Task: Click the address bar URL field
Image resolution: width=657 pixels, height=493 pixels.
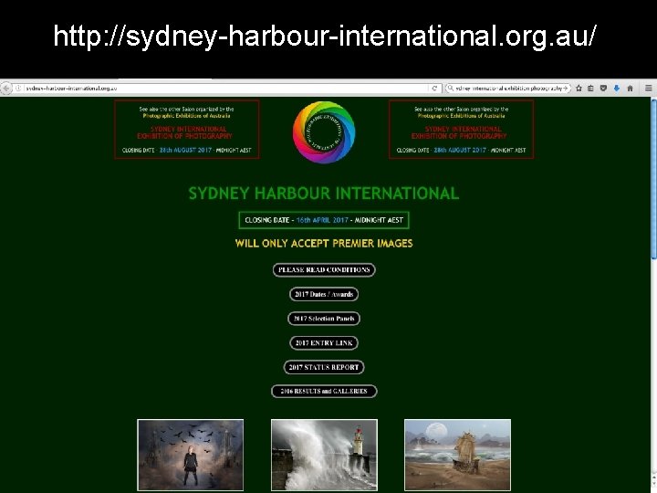Action: 226,89
